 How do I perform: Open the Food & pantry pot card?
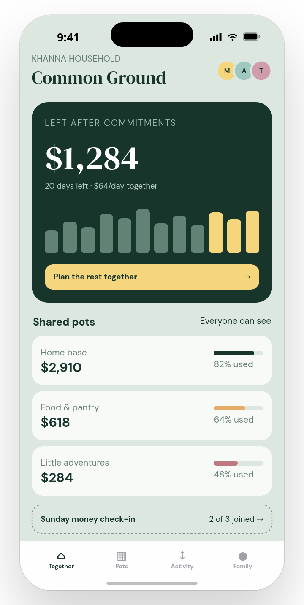pos(152,415)
